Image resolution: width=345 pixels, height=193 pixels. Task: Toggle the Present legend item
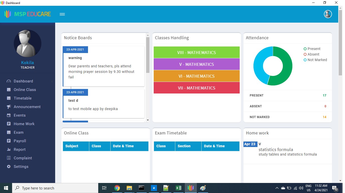312,49
